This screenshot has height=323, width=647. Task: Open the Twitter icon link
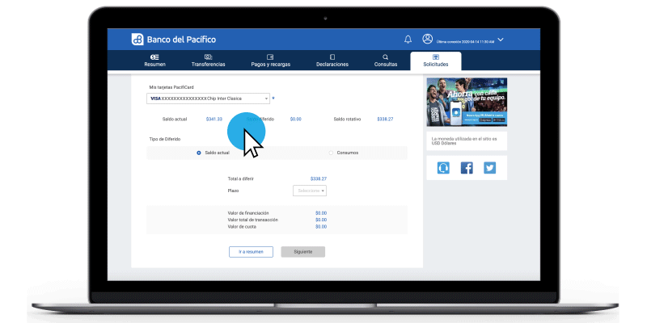pyautogui.click(x=490, y=168)
